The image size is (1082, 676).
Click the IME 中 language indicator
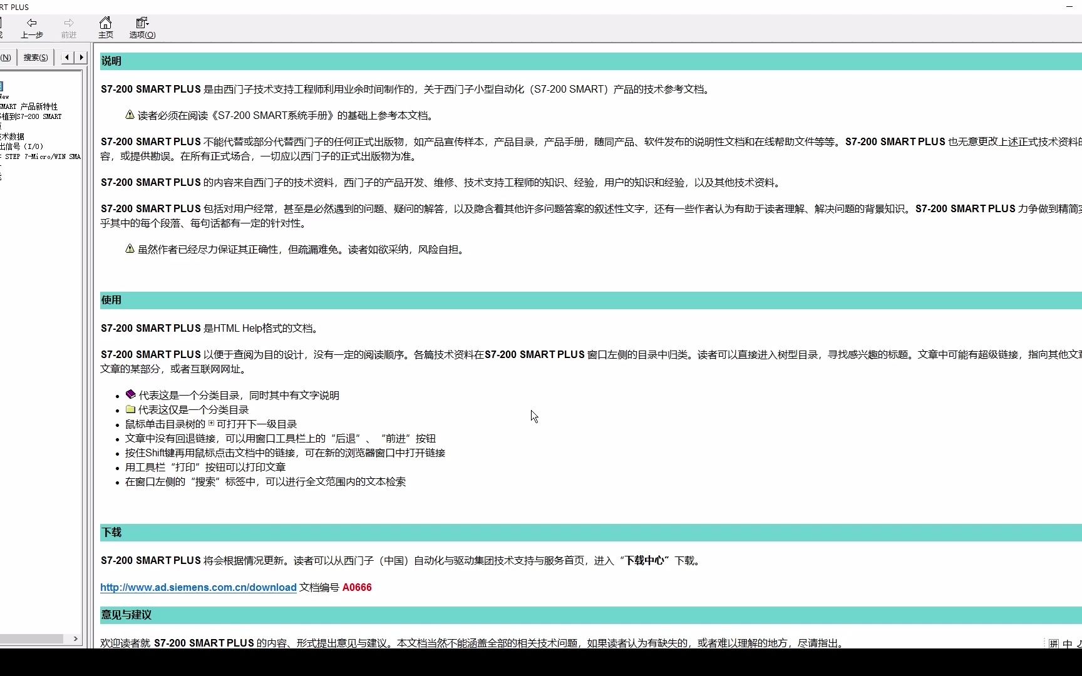[x=1068, y=643]
